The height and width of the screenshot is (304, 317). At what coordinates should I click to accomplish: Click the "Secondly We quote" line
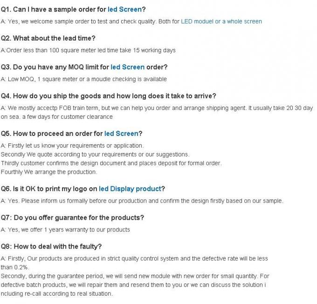coord(95,154)
